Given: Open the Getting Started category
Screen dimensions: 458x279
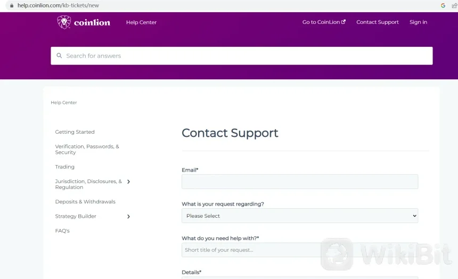Looking at the screenshot, I should click(x=75, y=132).
